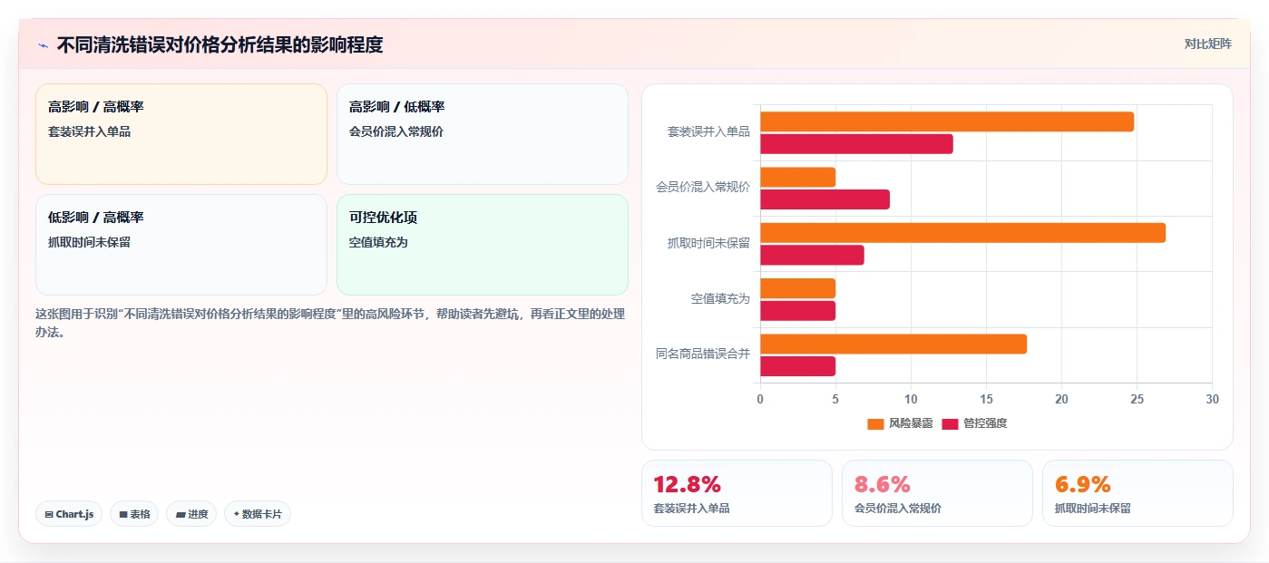Toggle the 风险暴露 legend orange swatch
1269x563 pixels.
pos(875,423)
